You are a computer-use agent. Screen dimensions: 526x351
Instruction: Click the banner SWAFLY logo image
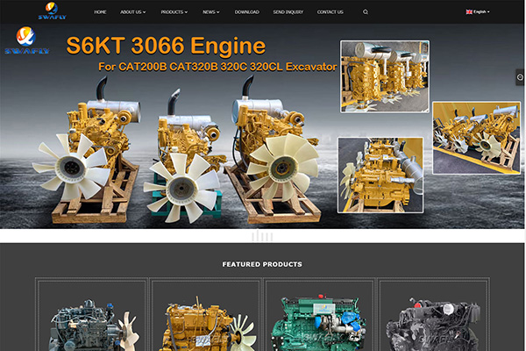(27, 40)
